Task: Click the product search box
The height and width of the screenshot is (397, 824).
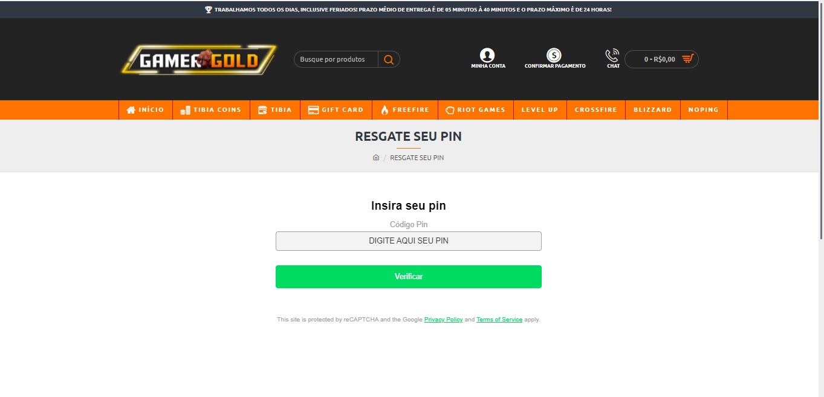Action: coord(336,59)
